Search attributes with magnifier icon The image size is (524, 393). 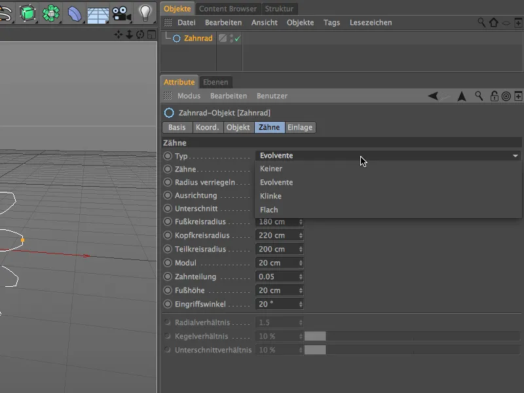(x=479, y=96)
